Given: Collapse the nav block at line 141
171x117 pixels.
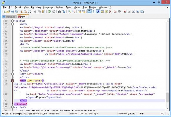Looking at the screenshot, I should tap(12, 24).
